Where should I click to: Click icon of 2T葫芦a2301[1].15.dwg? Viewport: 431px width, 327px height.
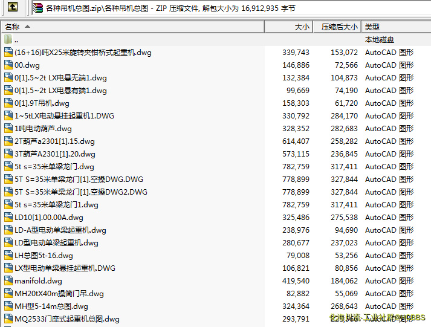point(8,141)
